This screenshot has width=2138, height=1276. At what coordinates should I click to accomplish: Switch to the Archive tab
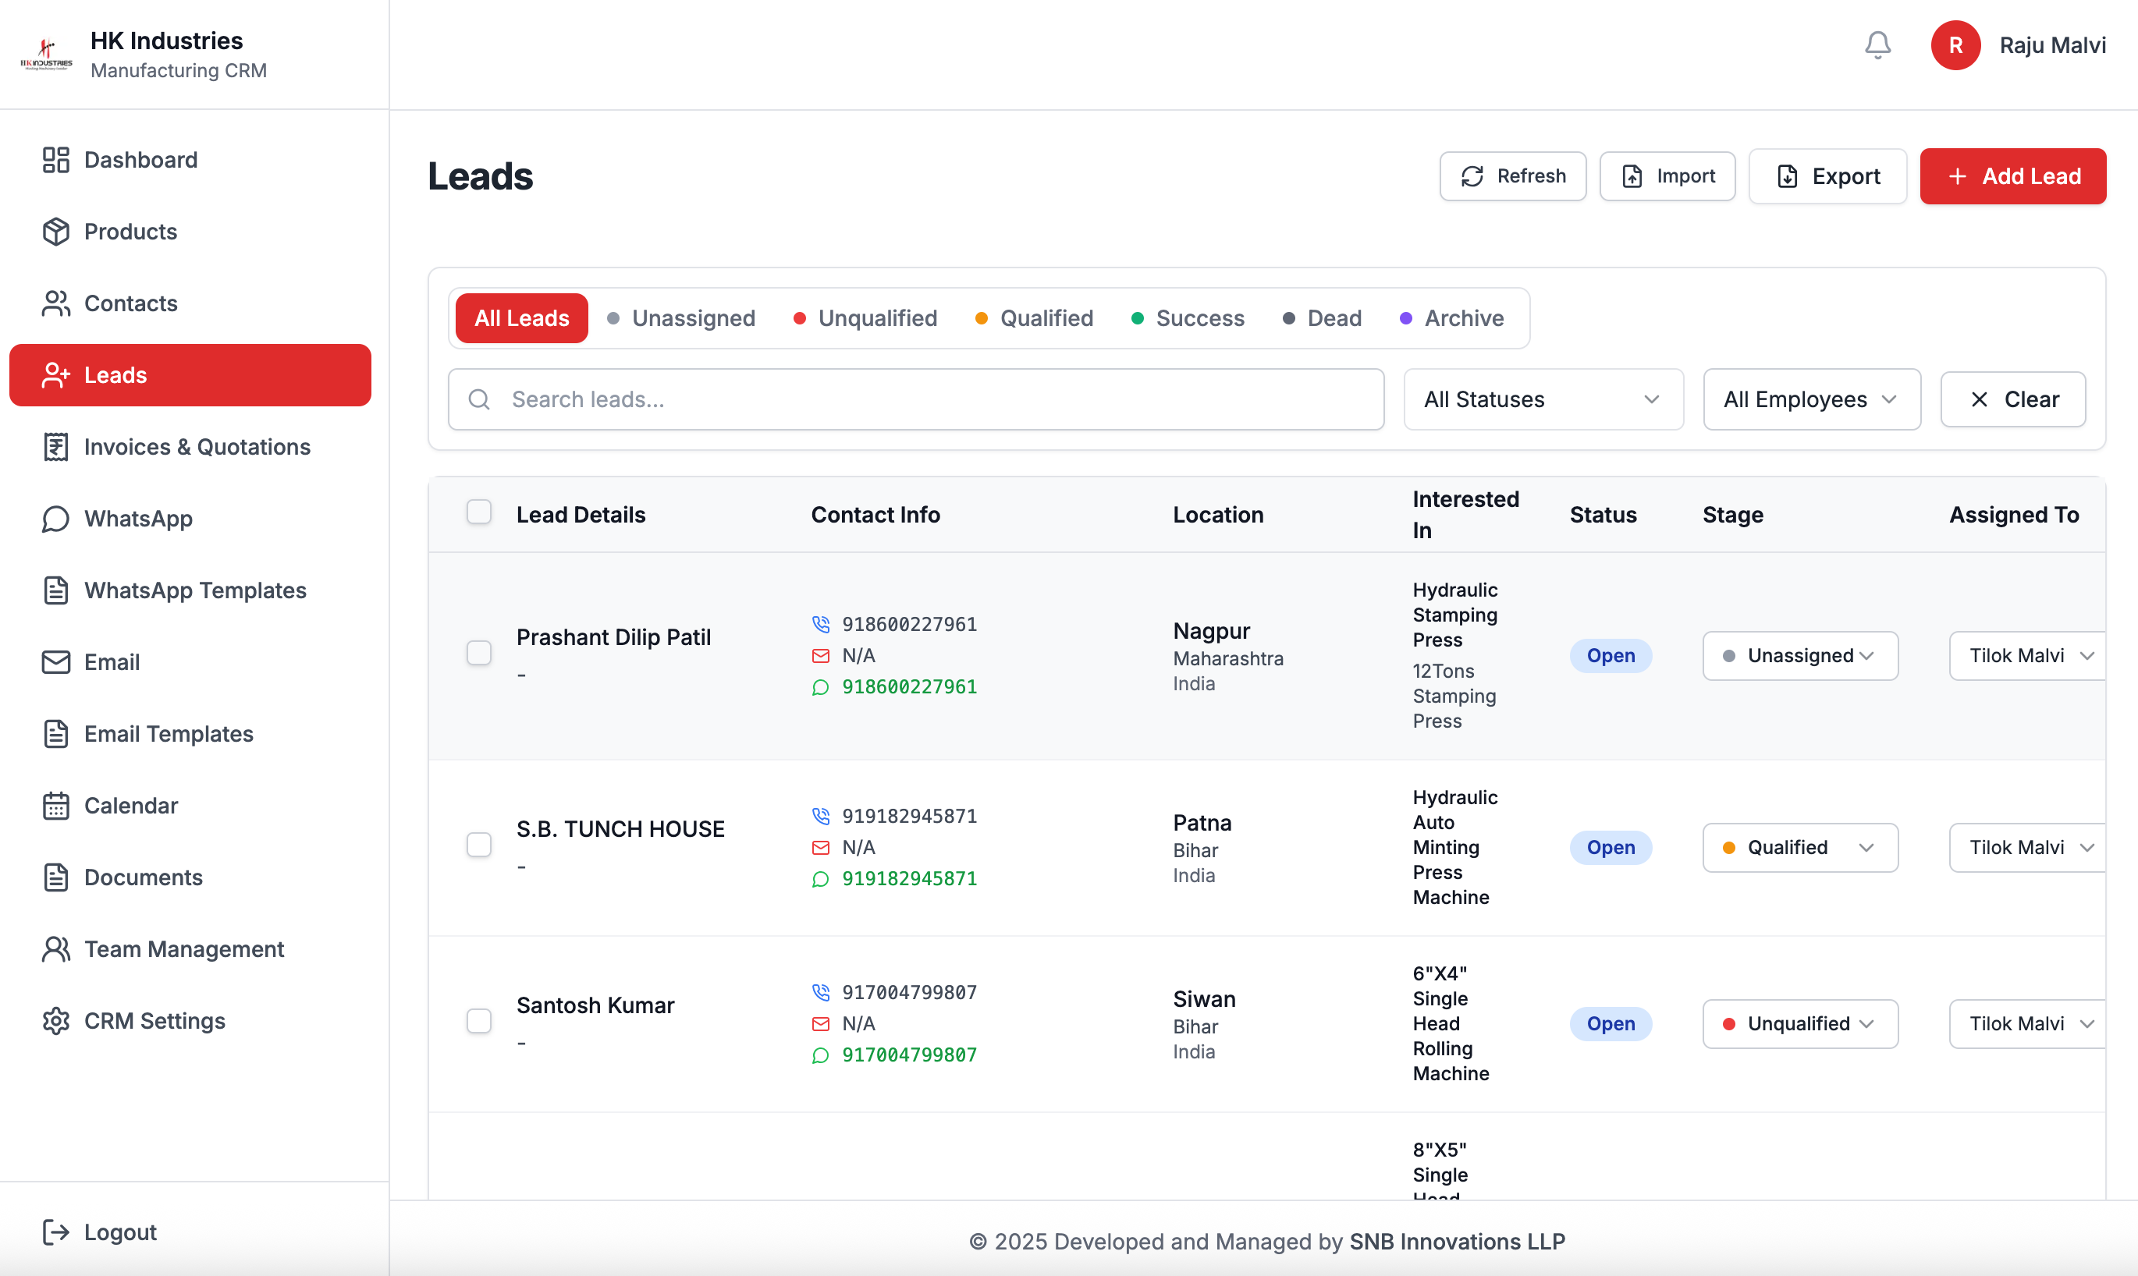tap(1451, 318)
